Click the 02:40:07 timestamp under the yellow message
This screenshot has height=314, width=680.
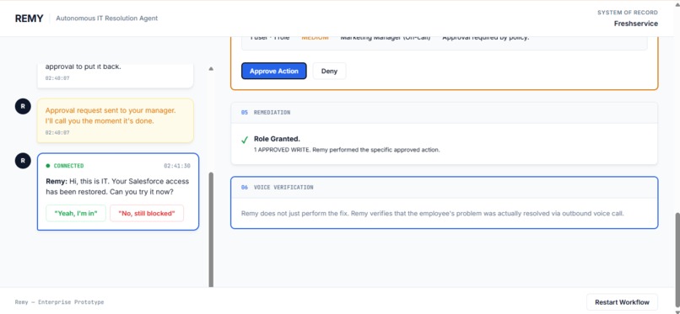(57, 133)
